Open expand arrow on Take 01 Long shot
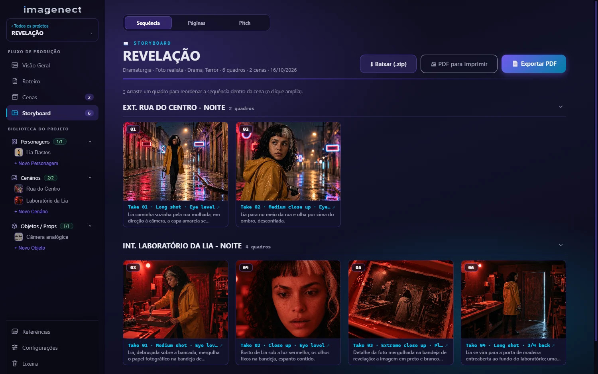Image resolution: width=598 pixels, height=374 pixels. tap(218, 207)
